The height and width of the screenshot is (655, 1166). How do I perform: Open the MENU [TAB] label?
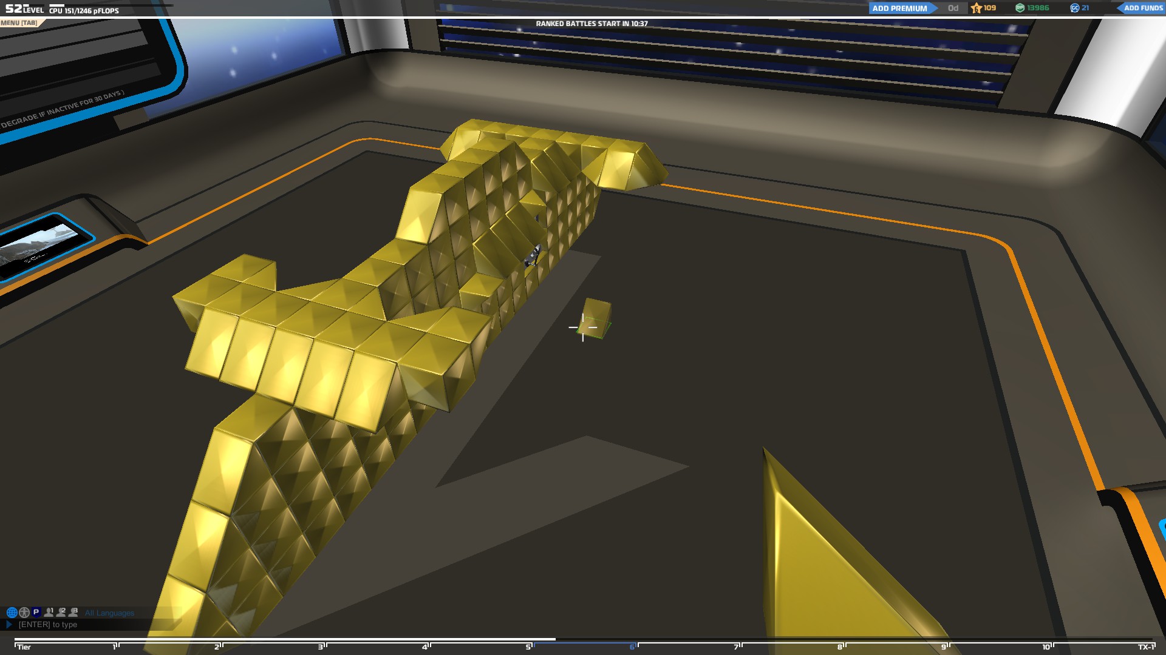[19, 23]
